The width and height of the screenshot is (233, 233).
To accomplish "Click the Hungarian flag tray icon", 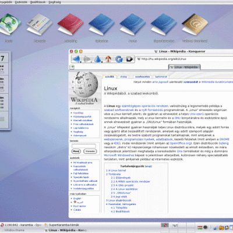I will pyautogui.click(x=200, y=227).
